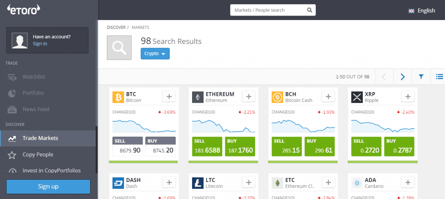Viewport: 445px width, 199px height.
Task: Click the BTC BUY 8745.20 button
Action: tap(161, 146)
